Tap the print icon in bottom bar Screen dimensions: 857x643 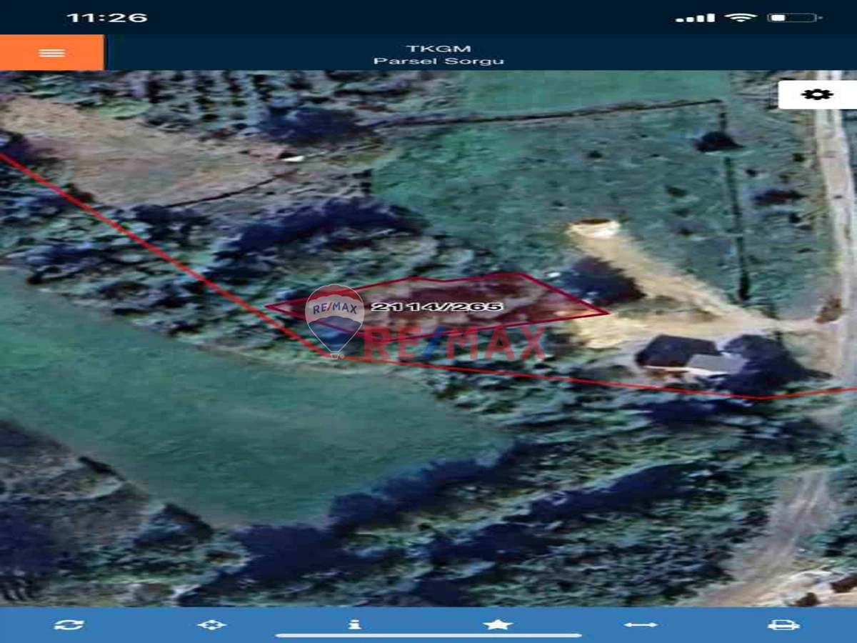pyautogui.click(x=783, y=624)
